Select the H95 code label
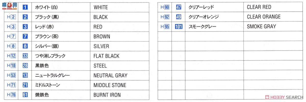Image resolution: width=306 pixels, height=102 pixels. tap(165, 26)
